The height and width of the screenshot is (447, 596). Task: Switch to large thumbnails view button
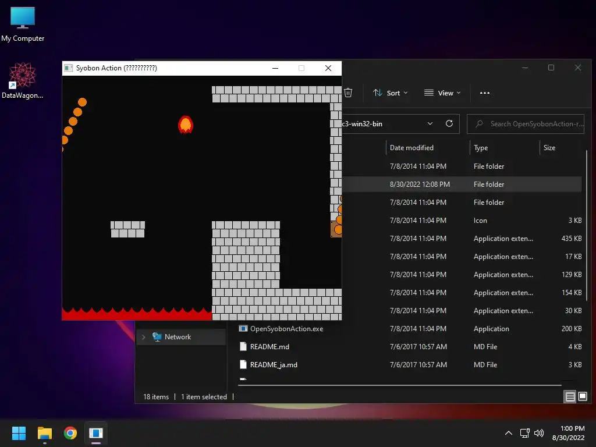tap(582, 397)
